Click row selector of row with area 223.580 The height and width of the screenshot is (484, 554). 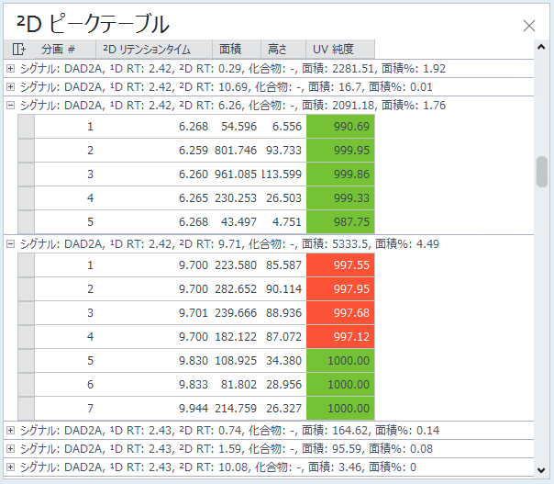click(27, 265)
